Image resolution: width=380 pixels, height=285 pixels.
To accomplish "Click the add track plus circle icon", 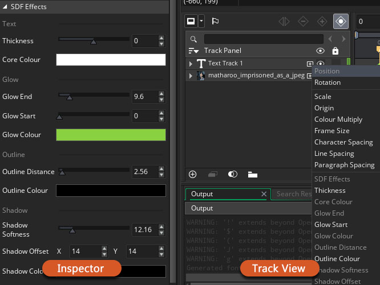I will [x=193, y=174].
